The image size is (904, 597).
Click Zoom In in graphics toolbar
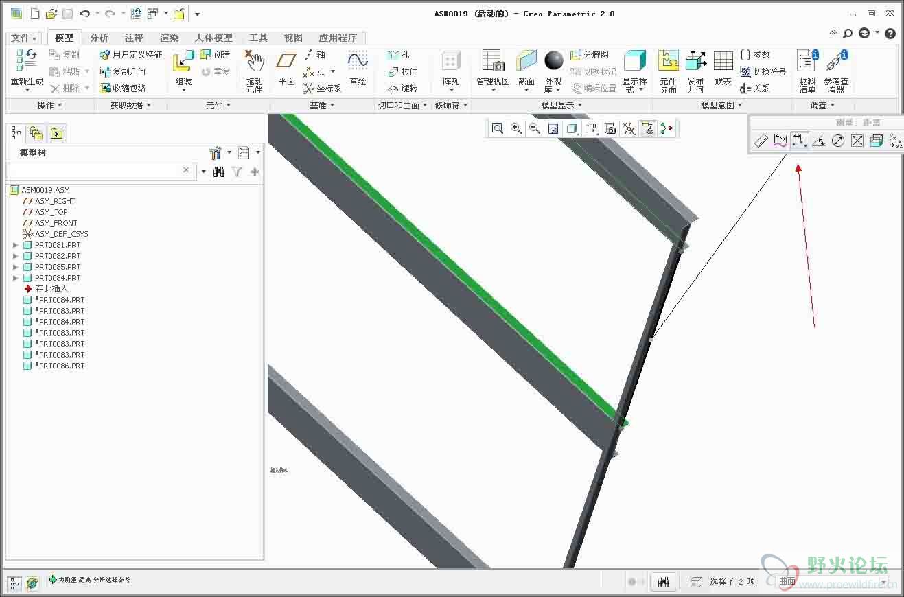[516, 128]
